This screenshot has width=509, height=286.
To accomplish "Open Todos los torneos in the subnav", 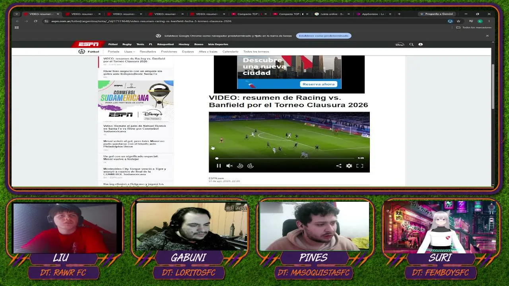I will [x=256, y=52].
